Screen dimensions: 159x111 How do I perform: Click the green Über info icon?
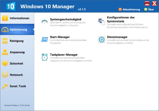point(145,10)
